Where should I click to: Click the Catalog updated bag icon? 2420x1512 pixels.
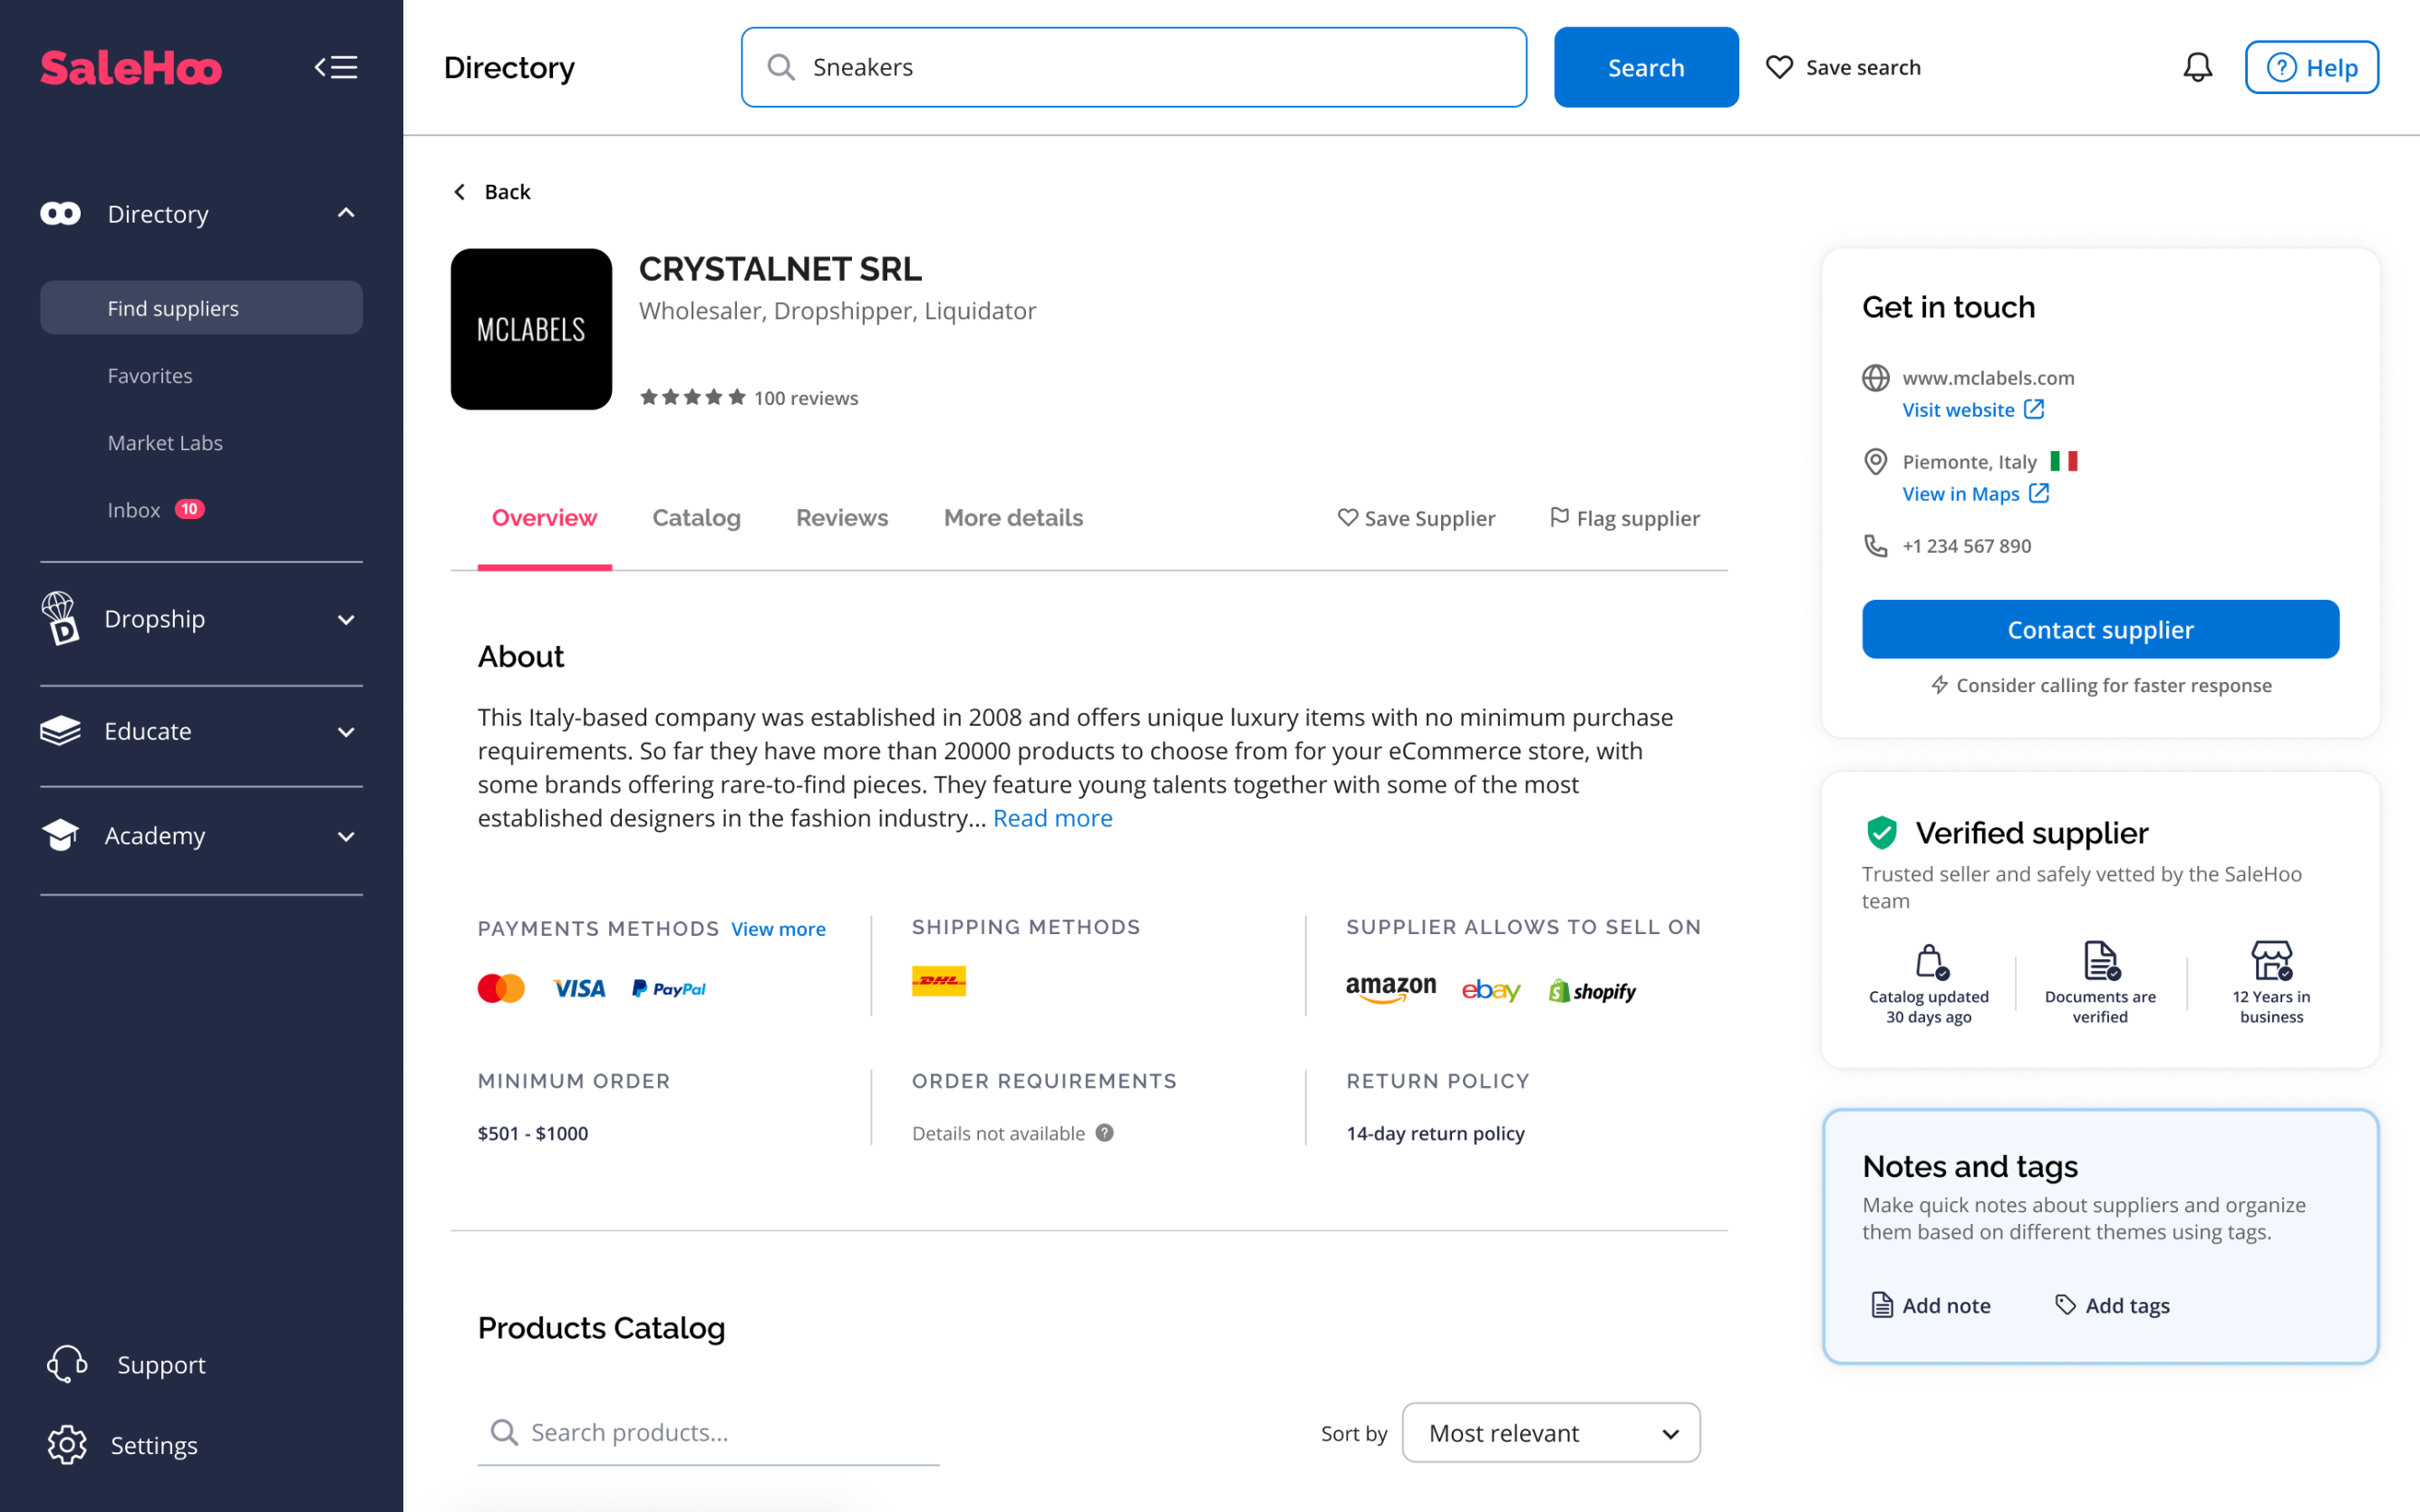(x=1930, y=961)
